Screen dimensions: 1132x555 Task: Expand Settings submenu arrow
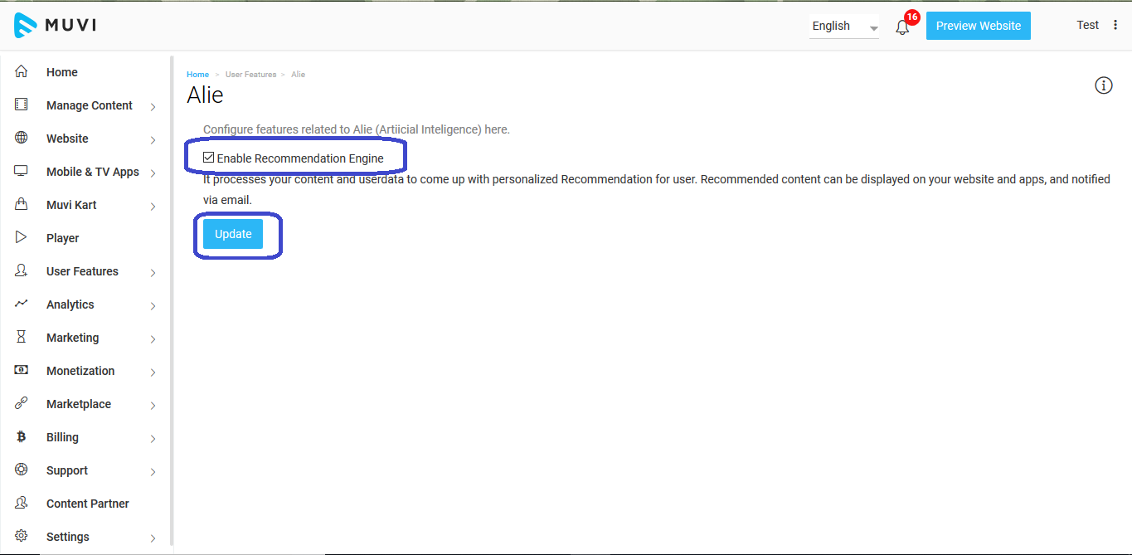153,538
